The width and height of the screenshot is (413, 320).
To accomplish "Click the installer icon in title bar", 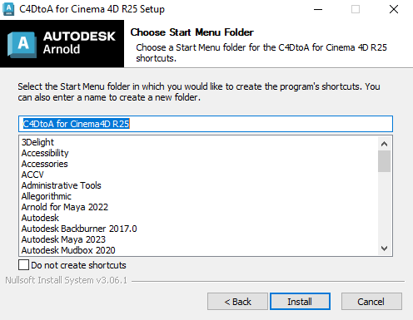I will coord(8,9).
